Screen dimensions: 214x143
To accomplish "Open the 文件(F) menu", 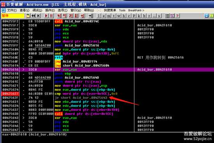I will [12, 10].
